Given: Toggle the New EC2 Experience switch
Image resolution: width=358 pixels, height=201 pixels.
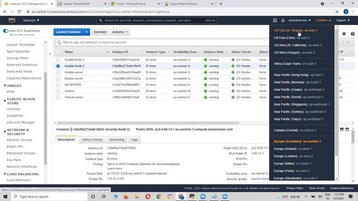Looking at the screenshot, I should point(6,31).
